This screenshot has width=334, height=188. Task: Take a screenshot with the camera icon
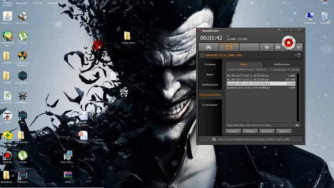pyautogui.click(x=278, y=48)
